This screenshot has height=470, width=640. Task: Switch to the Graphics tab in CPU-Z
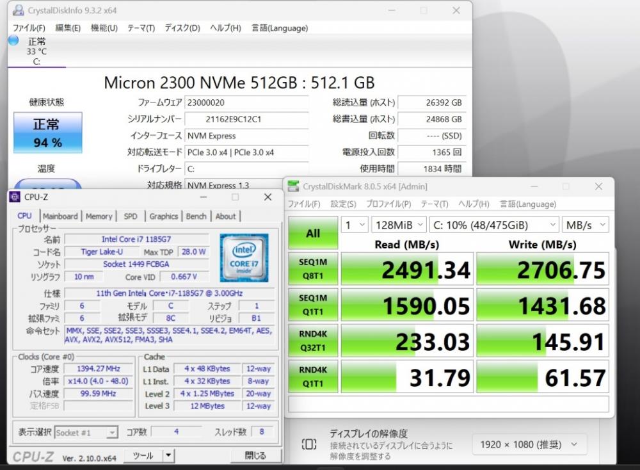[x=164, y=216]
